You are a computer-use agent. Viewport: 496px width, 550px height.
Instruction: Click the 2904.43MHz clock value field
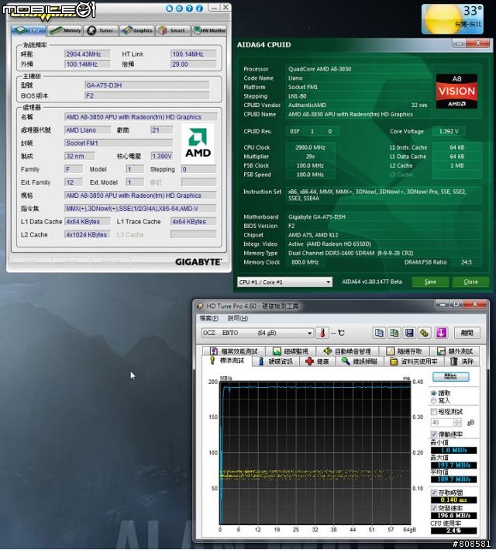click(x=88, y=54)
